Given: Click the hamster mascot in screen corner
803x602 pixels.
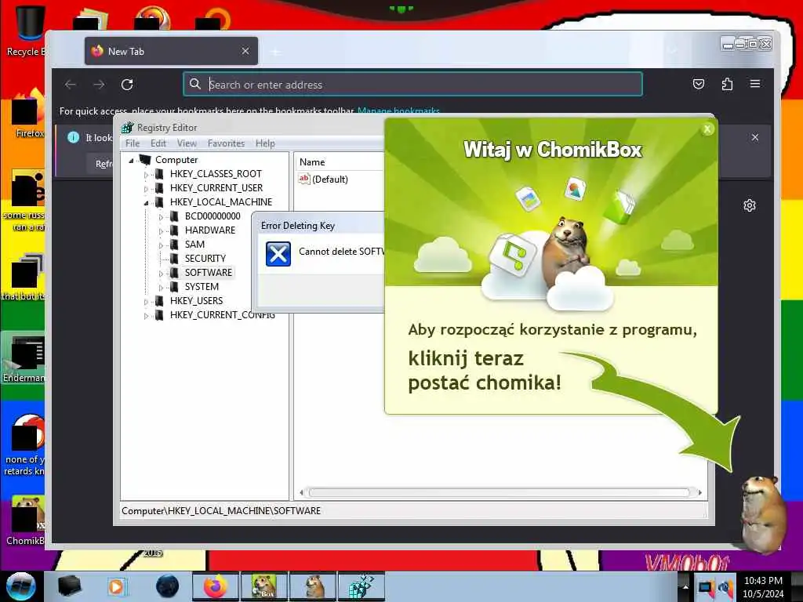Looking at the screenshot, I should (762, 513).
